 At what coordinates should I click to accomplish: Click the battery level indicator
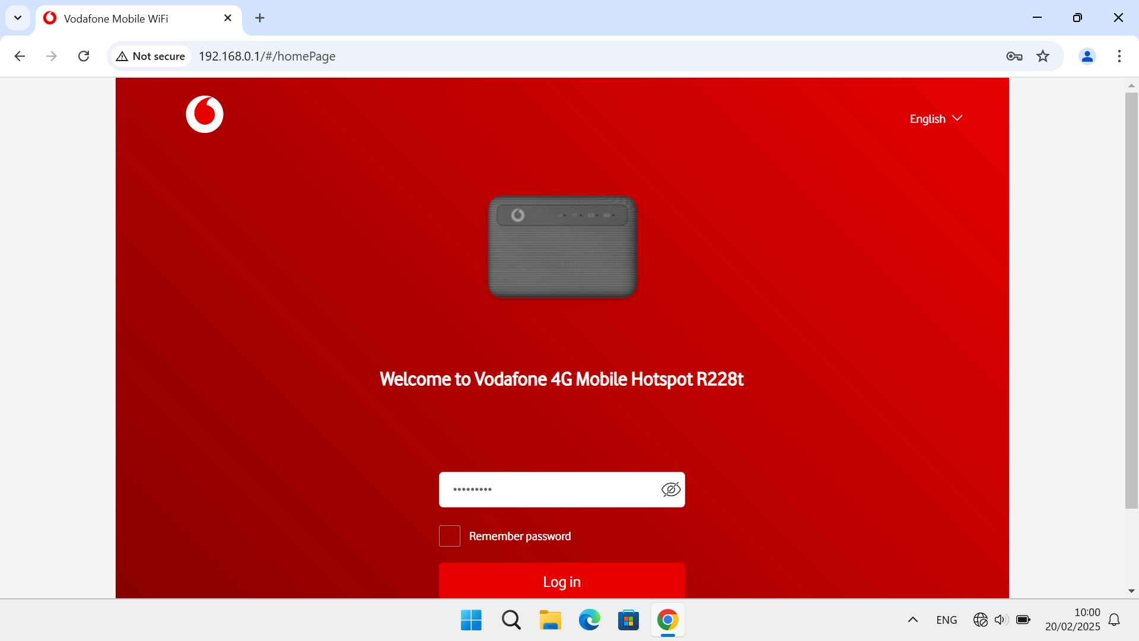(x=1023, y=619)
